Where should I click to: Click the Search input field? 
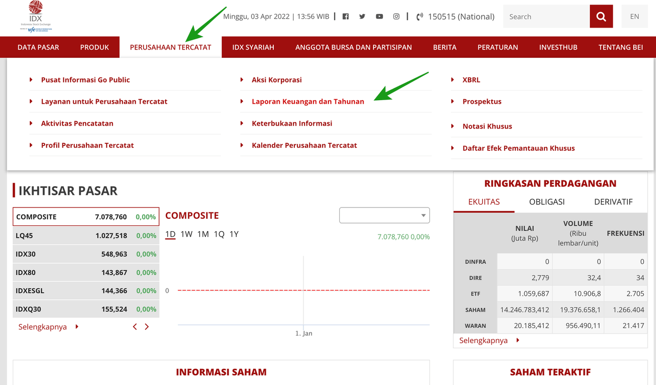point(546,16)
